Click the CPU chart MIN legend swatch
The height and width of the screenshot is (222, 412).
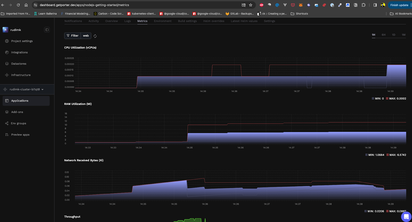[373, 99]
